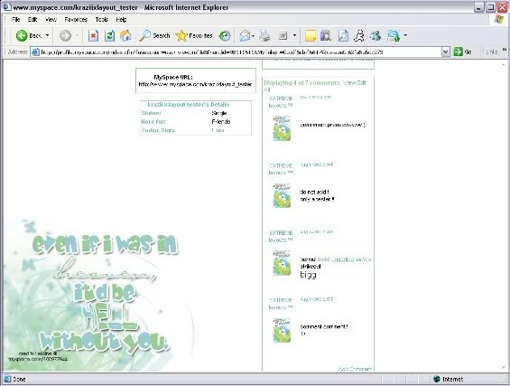
Task: Click the Add Comment link
Action: coord(355,369)
